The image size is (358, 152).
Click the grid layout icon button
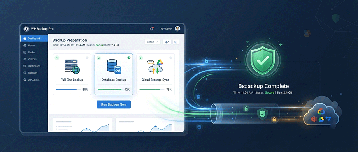coord(176,42)
